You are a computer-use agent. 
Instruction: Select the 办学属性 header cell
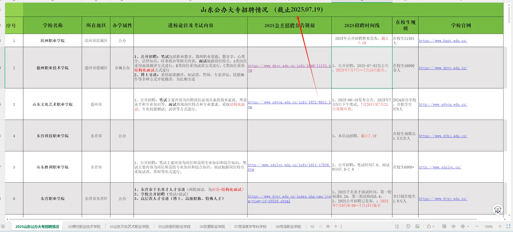[x=122, y=25]
